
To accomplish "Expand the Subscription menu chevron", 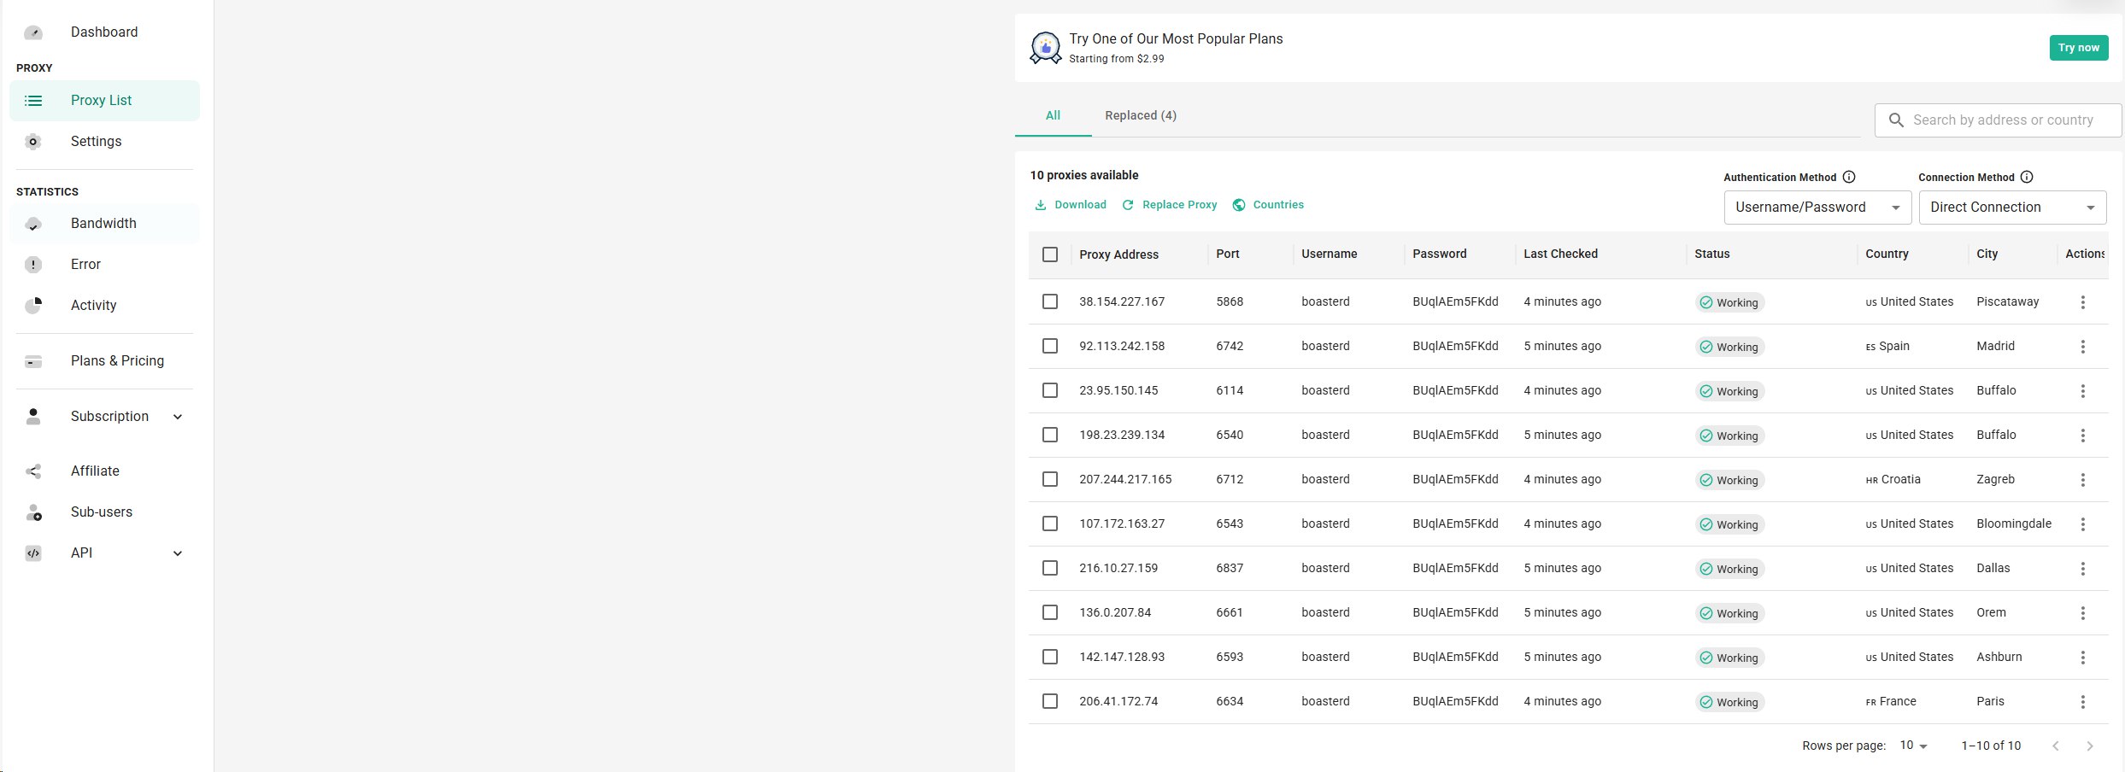I will pos(178,417).
